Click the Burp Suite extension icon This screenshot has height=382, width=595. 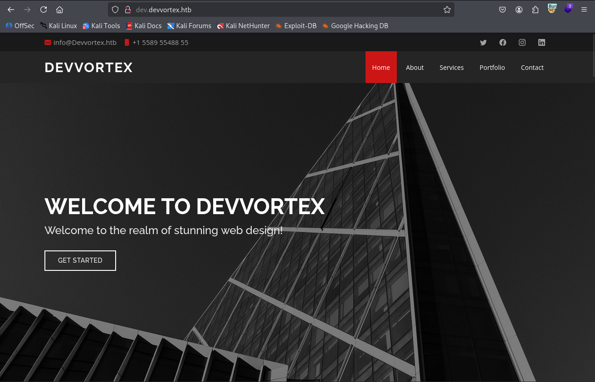coord(552,9)
